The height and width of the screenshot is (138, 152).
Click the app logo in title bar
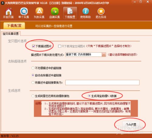coord(2,3)
